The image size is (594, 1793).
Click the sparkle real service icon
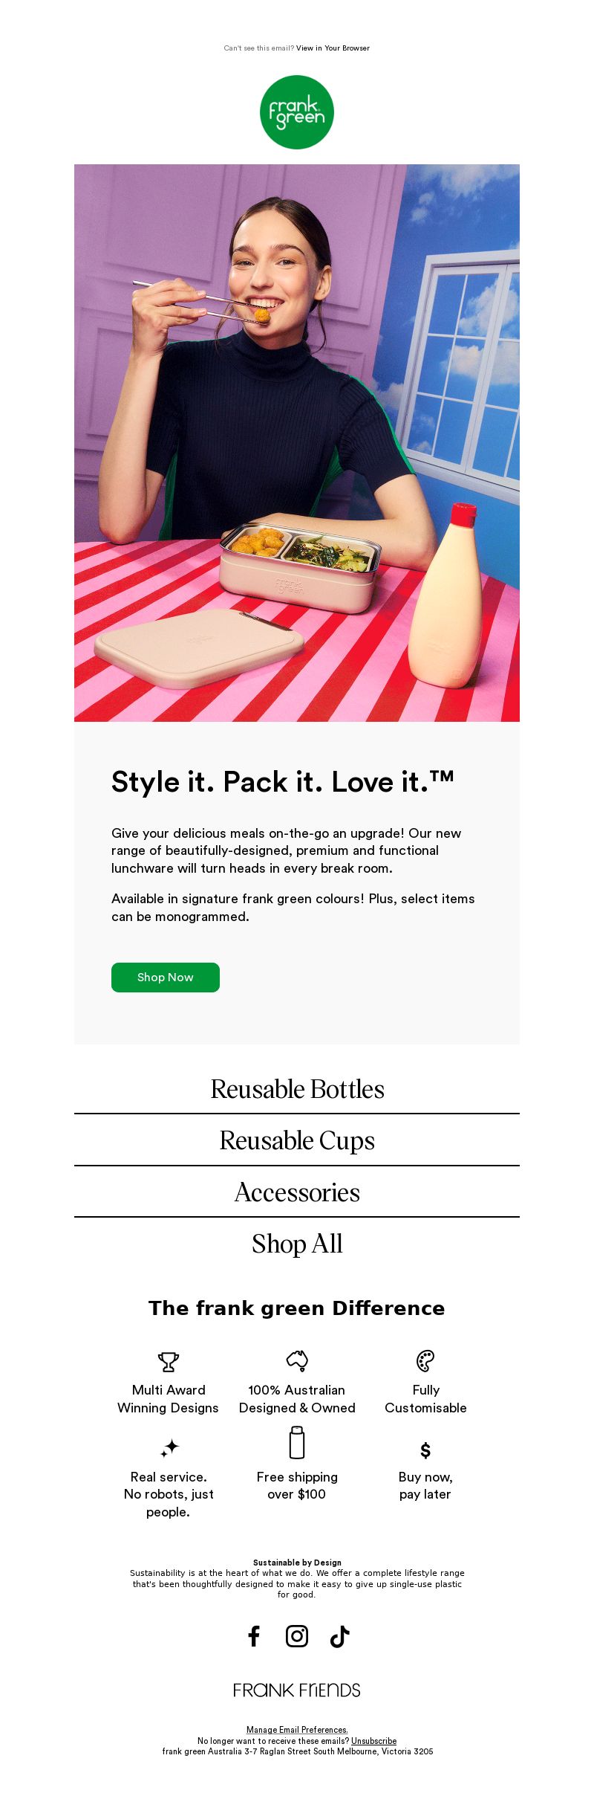[169, 1448]
